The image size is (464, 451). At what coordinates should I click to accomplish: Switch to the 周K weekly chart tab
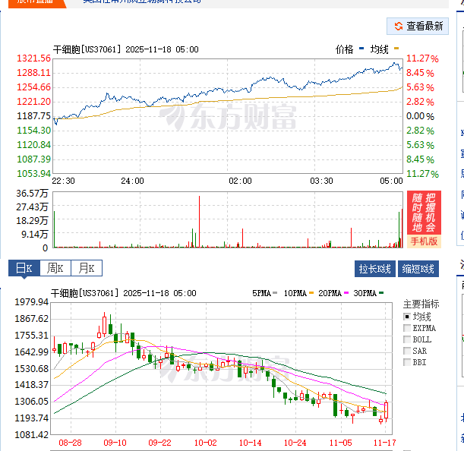click(55, 268)
